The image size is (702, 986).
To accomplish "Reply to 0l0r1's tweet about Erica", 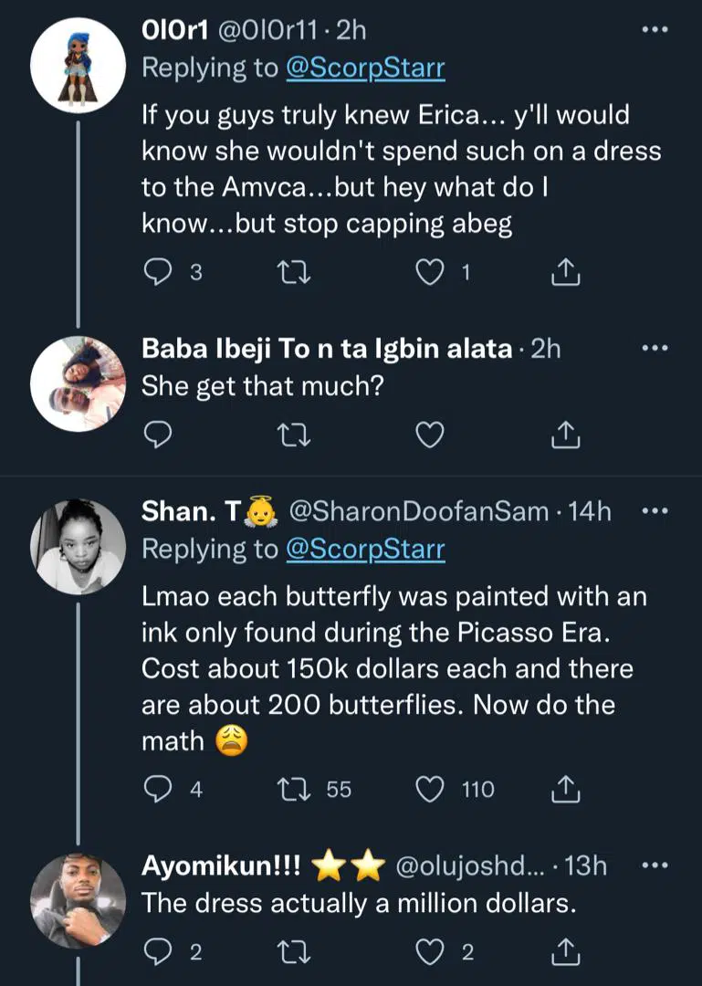I will [159, 272].
